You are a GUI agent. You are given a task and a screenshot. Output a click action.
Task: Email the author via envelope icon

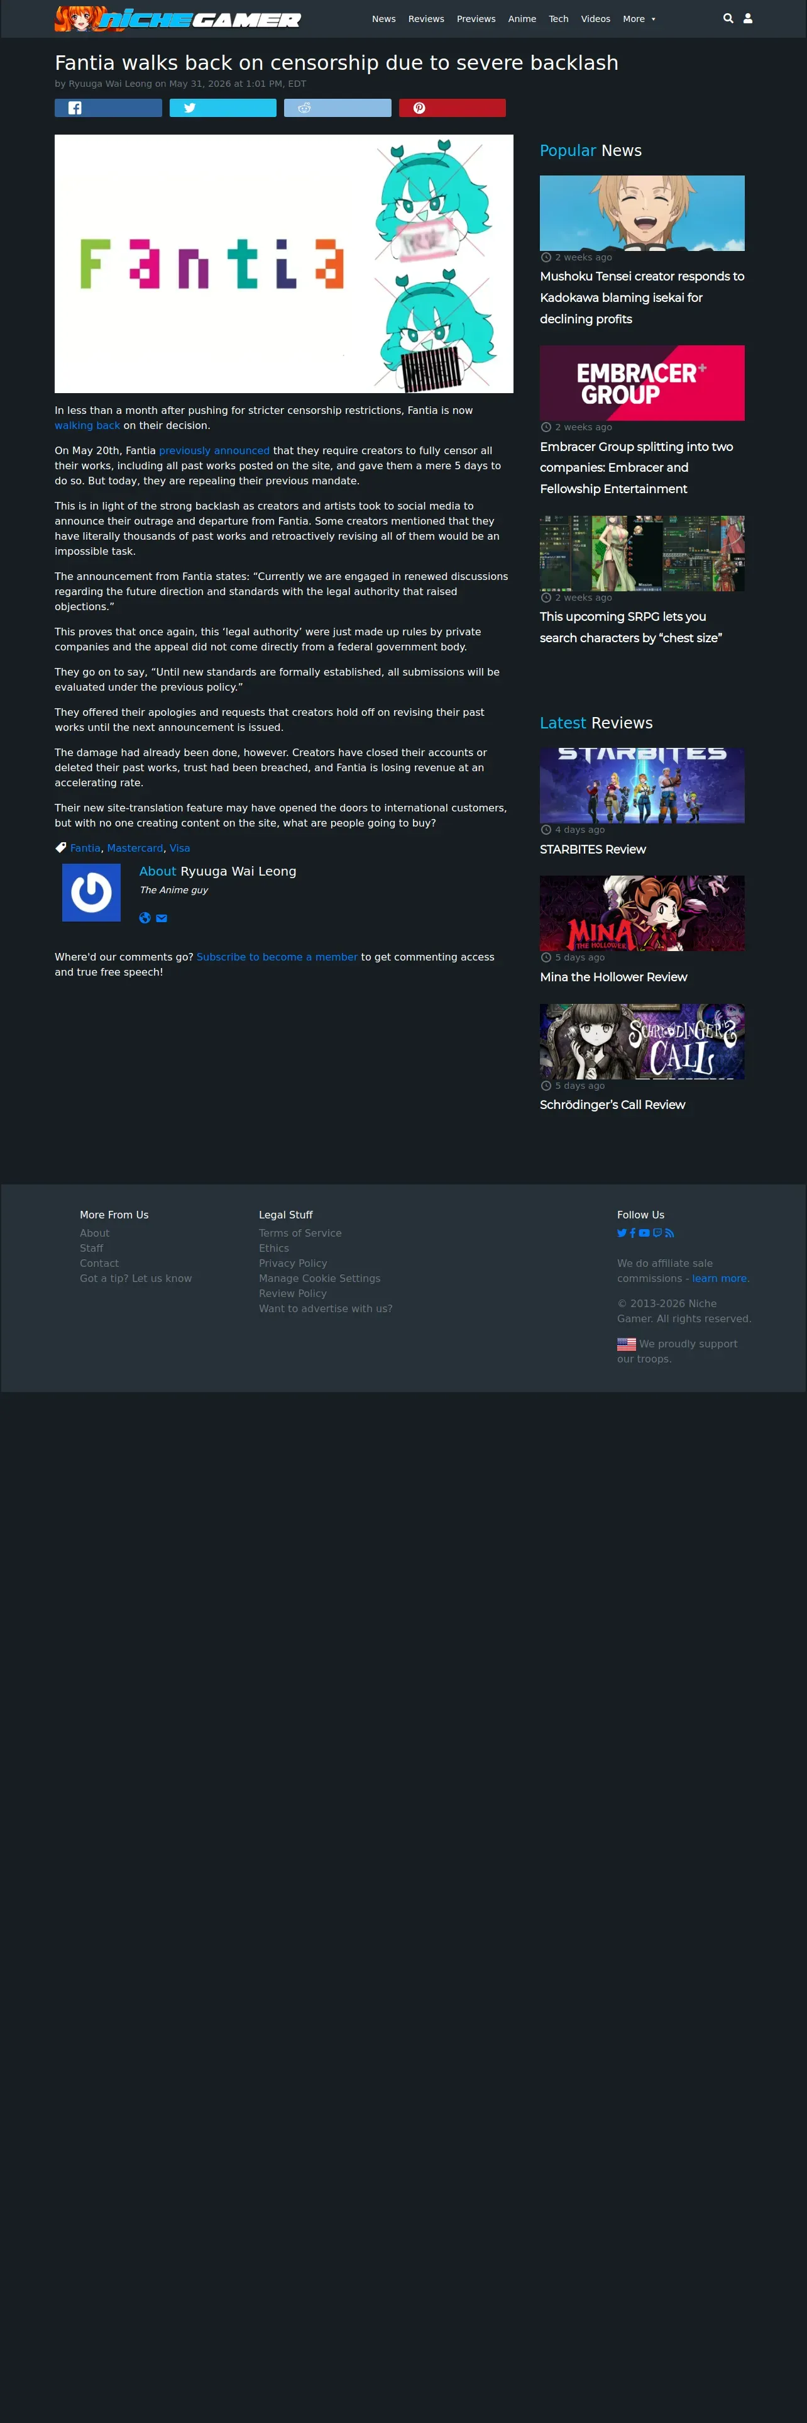tap(162, 918)
